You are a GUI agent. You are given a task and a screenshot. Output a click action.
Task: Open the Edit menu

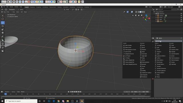coord(7,7)
